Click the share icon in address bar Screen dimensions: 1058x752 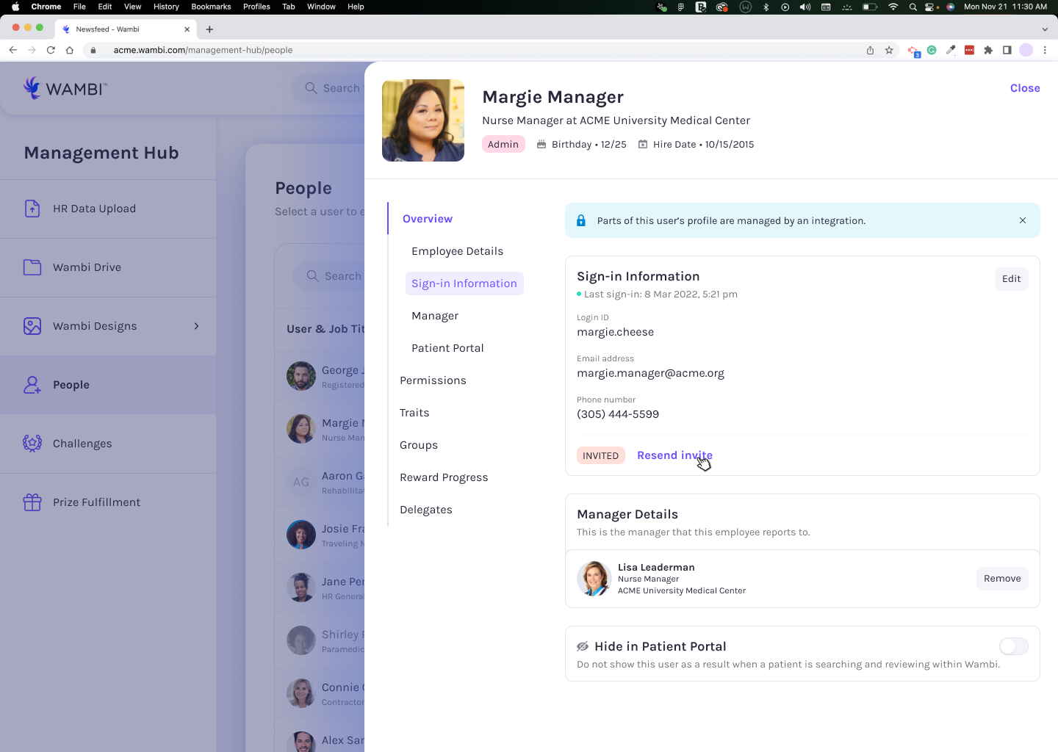(x=870, y=50)
